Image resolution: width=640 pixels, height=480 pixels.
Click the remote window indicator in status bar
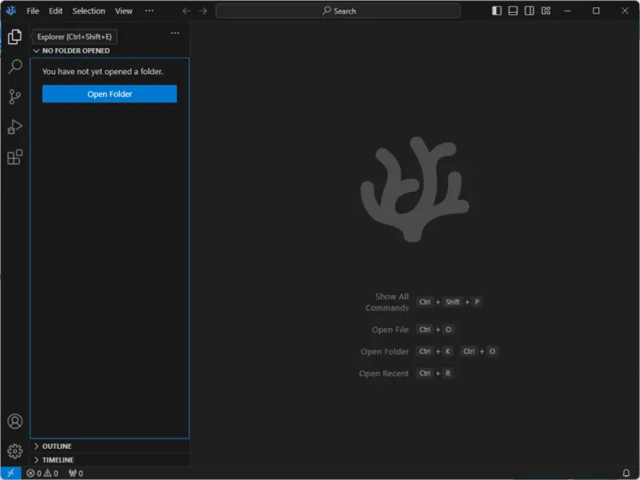(10, 473)
